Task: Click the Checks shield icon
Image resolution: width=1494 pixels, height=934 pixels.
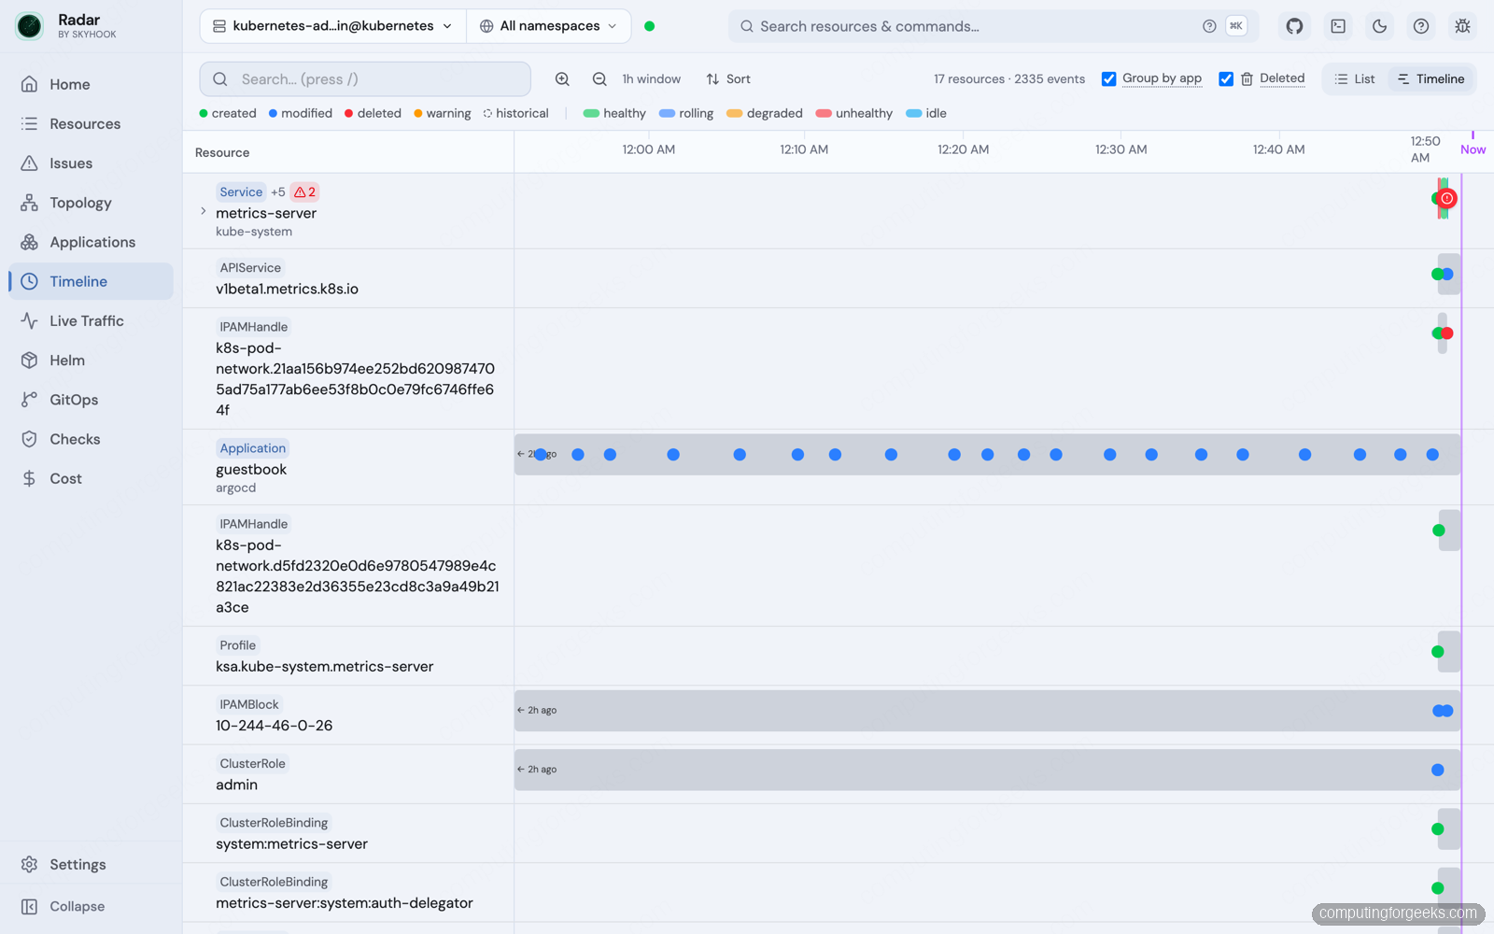Action: click(x=30, y=439)
